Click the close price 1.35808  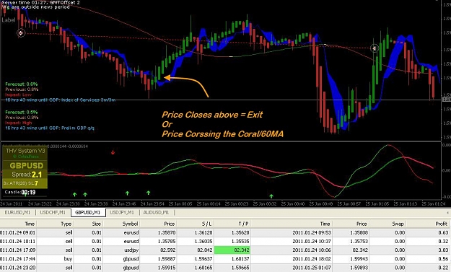pyautogui.click(x=359, y=232)
